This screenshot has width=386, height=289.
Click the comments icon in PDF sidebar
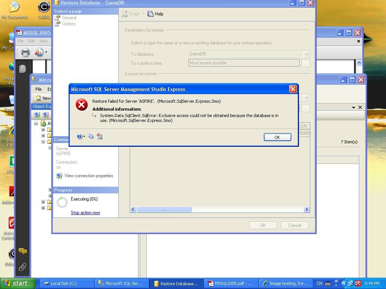pos(23,251)
